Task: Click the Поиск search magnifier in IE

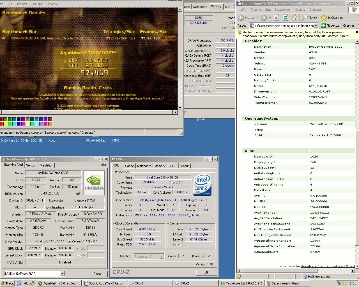Action: pos(304,18)
